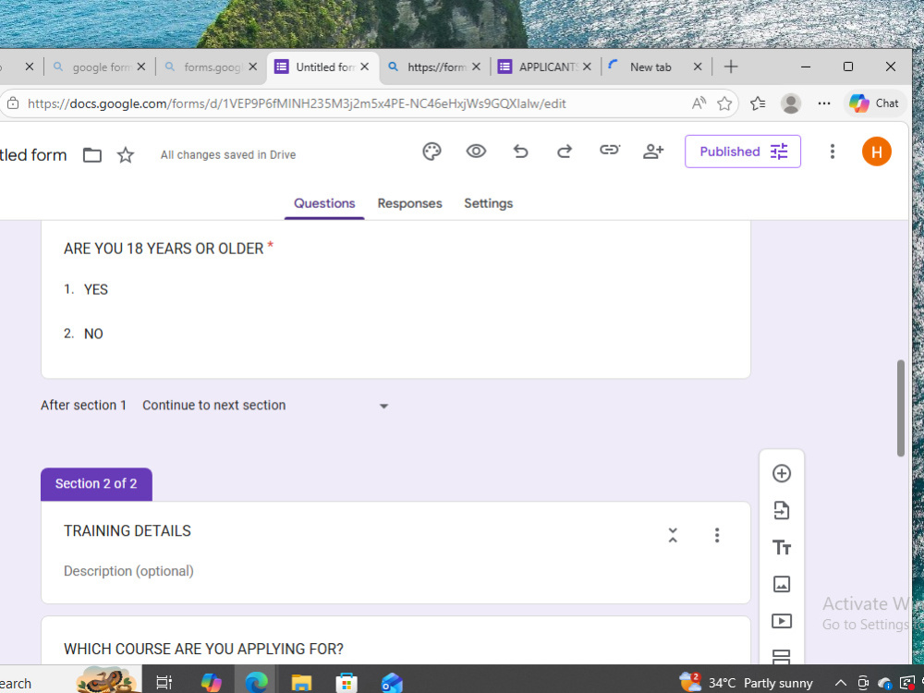The width and height of the screenshot is (924, 693).
Task: Select the YES option text
Action: pyautogui.click(x=96, y=289)
